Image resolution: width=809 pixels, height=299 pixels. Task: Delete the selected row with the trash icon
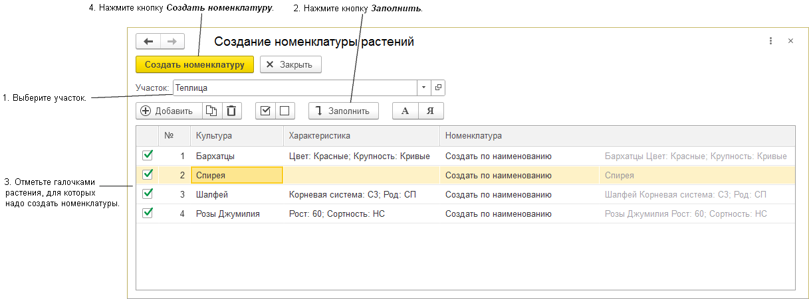click(231, 111)
